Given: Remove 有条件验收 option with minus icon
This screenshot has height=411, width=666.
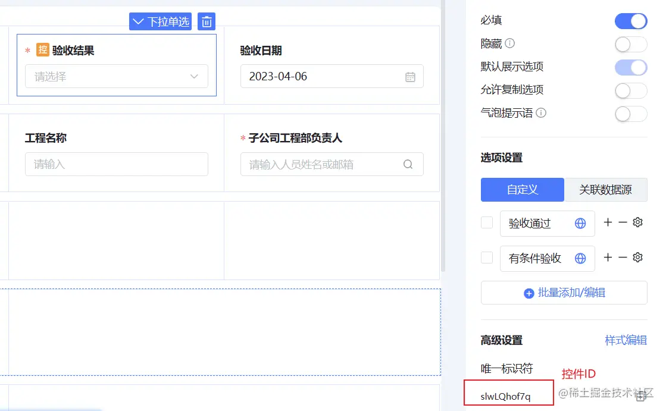Looking at the screenshot, I should tap(623, 258).
